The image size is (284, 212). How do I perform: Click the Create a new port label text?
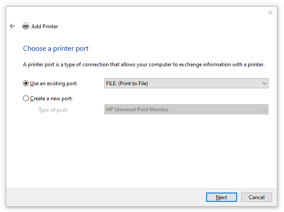click(51, 98)
